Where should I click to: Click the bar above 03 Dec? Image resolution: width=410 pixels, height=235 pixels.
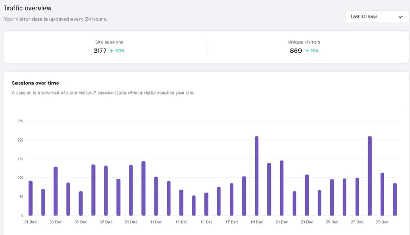56,191
